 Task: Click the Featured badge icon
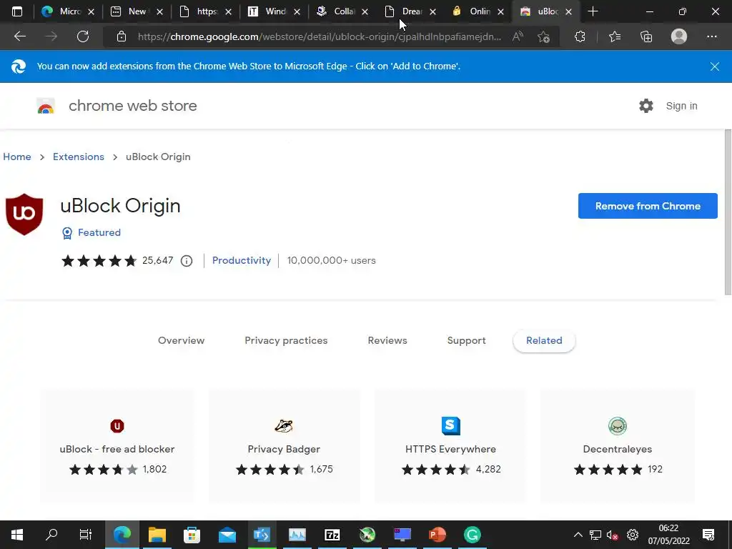point(67,233)
